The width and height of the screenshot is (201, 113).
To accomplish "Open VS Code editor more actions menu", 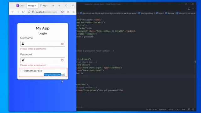I will coord(193,9).
